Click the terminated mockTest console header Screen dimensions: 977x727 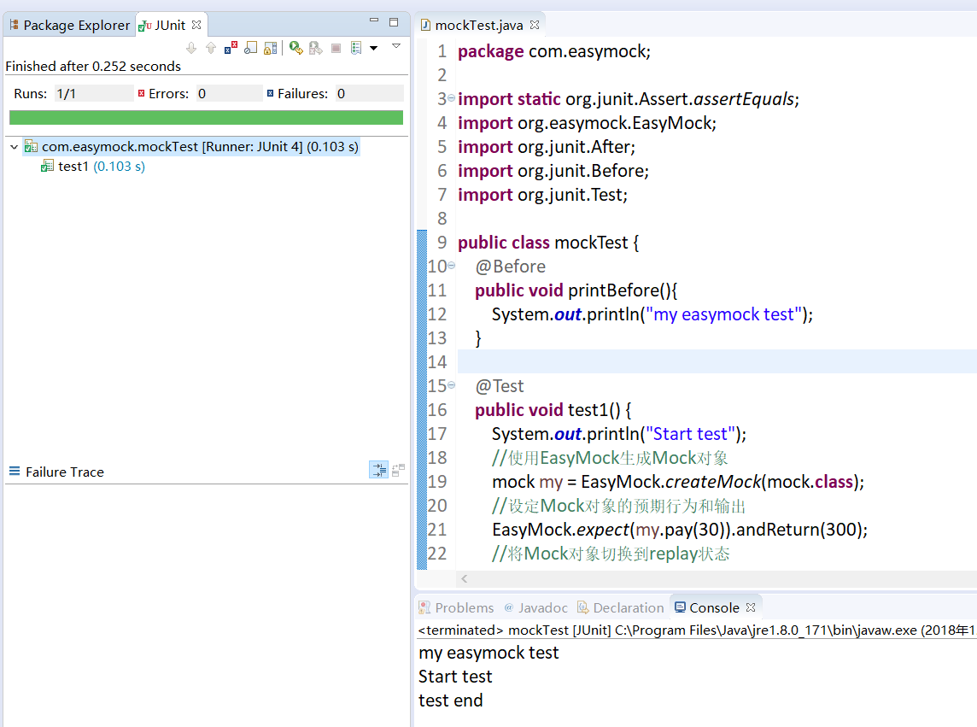pyautogui.click(x=697, y=630)
